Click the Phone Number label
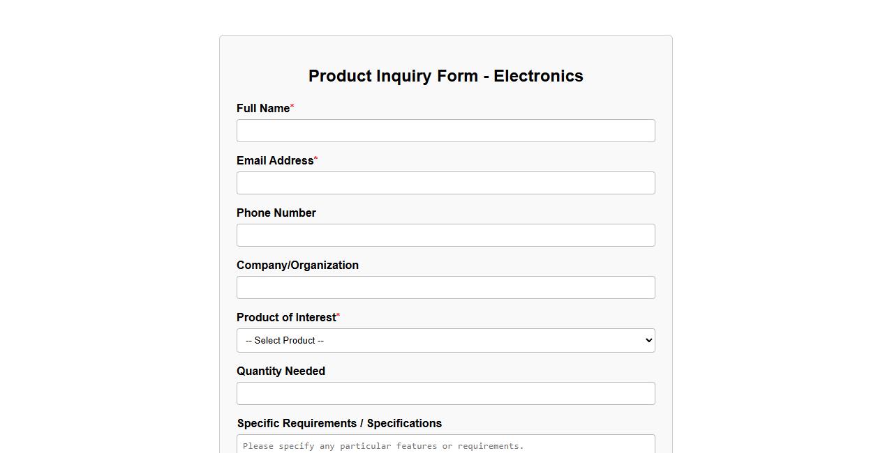This screenshot has width=892, height=453. pyautogui.click(x=276, y=213)
